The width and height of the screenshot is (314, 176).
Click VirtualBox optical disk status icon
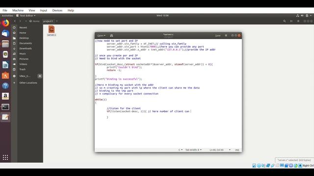259,165
